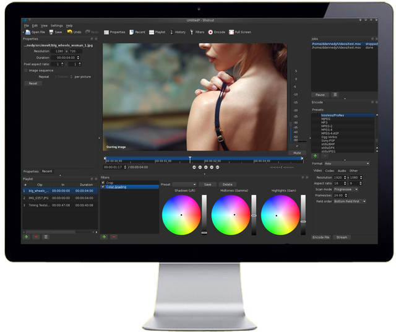Open the Settings menu
Image resolution: width=396 pixels, height=332 pixels.
coord(56,25)
